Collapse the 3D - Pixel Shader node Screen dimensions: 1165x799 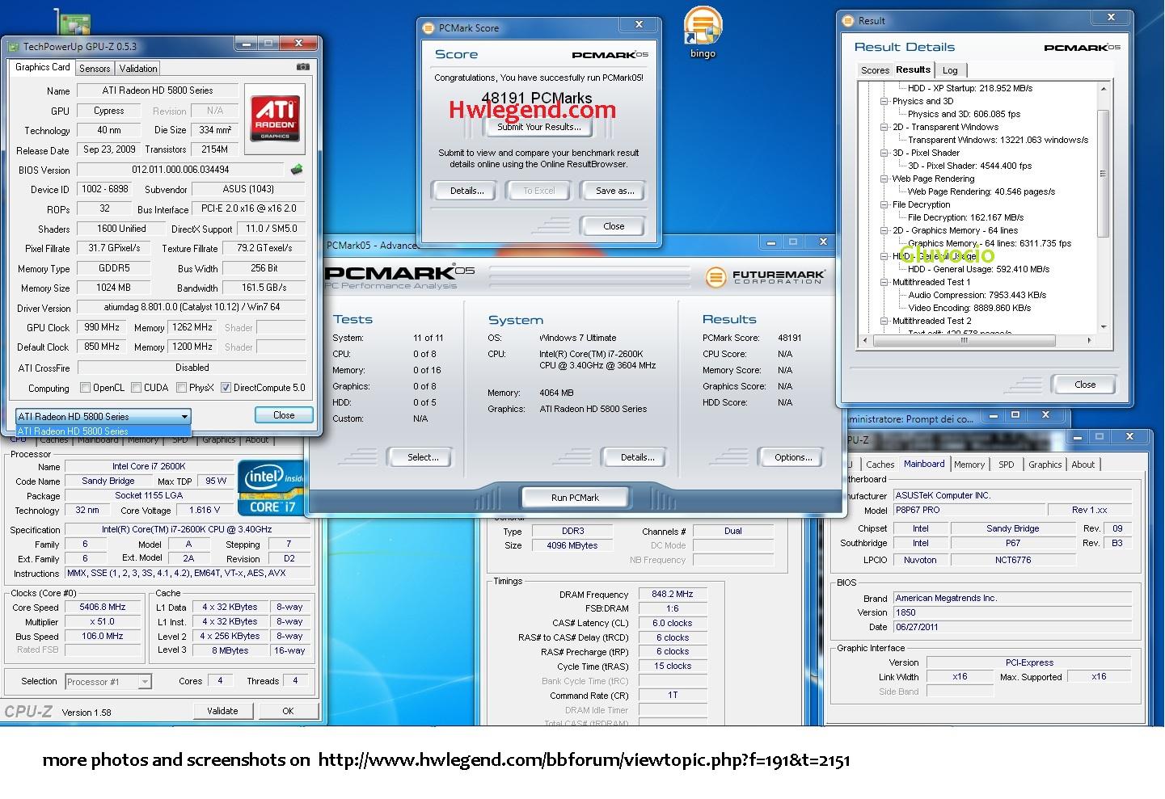point(884,153)
